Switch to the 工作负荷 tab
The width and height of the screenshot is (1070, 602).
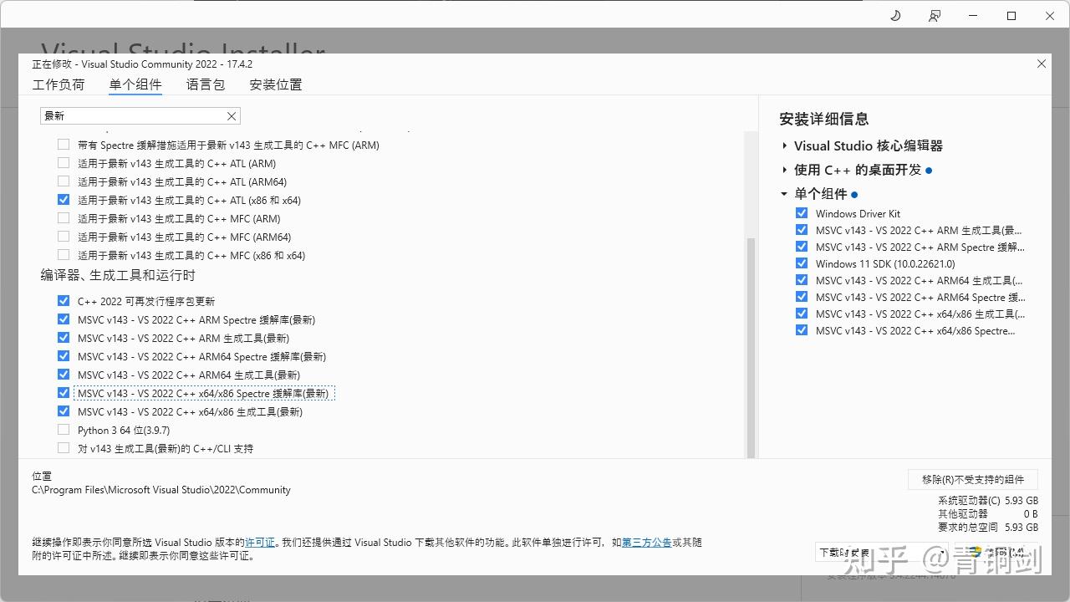coord(59,84)
